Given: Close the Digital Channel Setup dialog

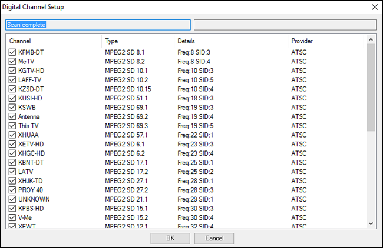Looking at the screenshot, I should (x=375, y=7).
